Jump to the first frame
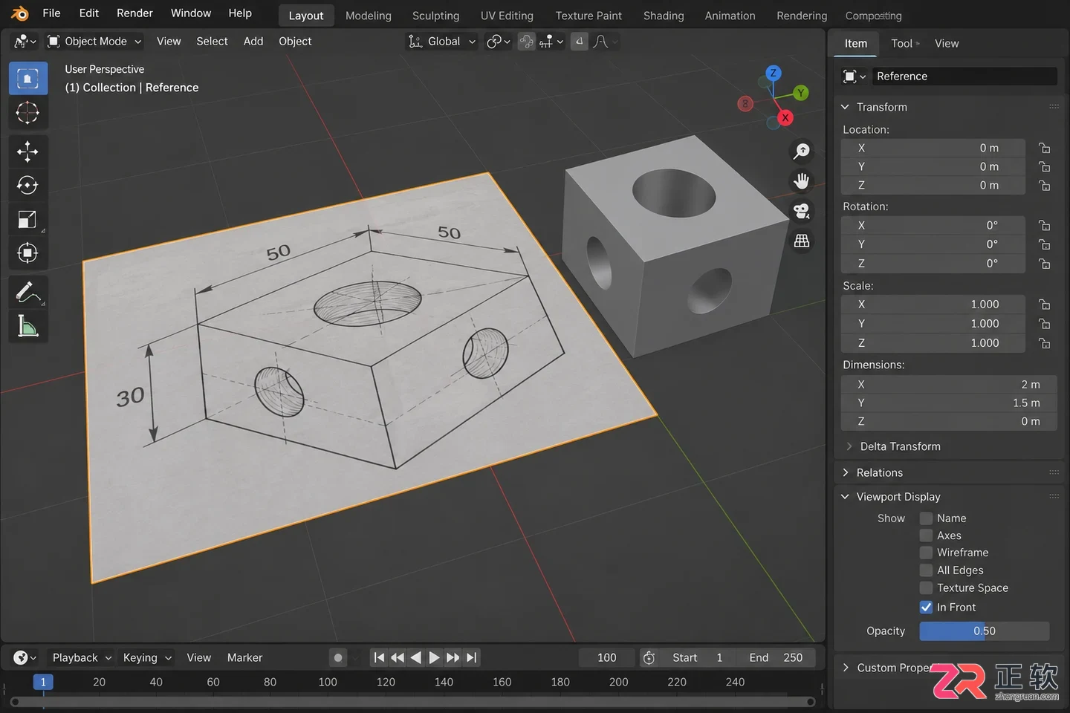This screenshot has height=713, width=1070. (x=379, y=657)
